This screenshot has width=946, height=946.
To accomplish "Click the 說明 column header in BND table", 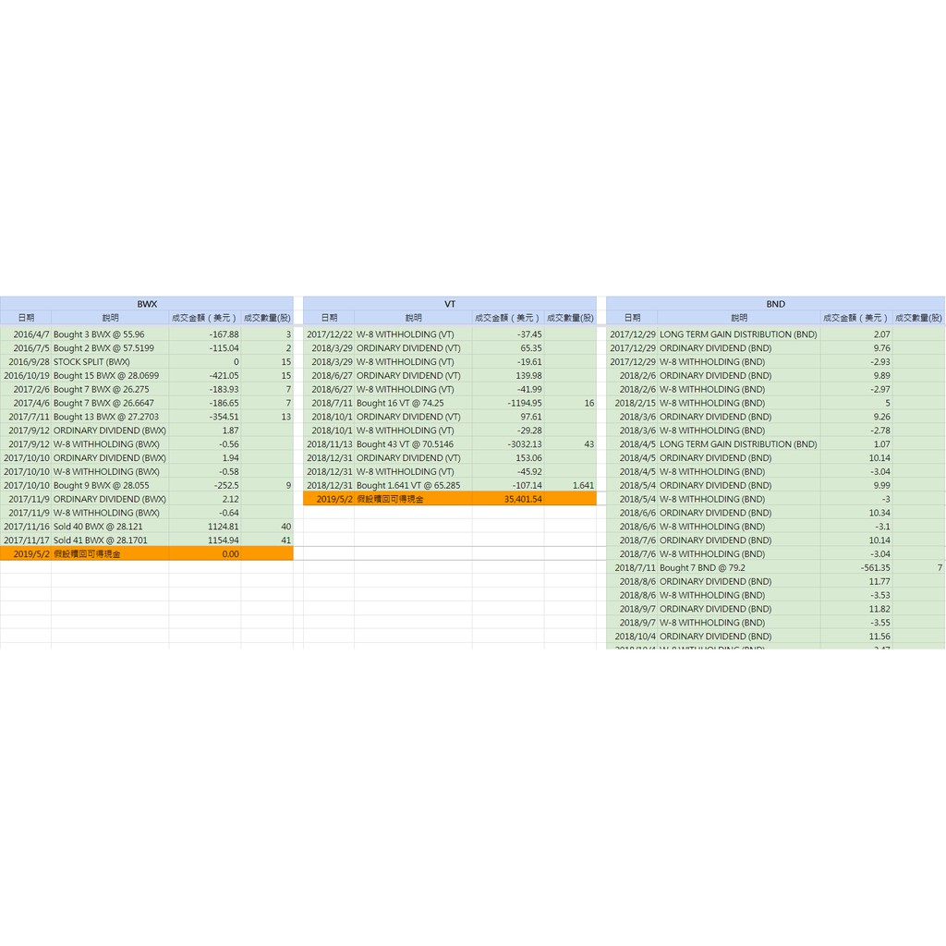I will coord(738,318).
